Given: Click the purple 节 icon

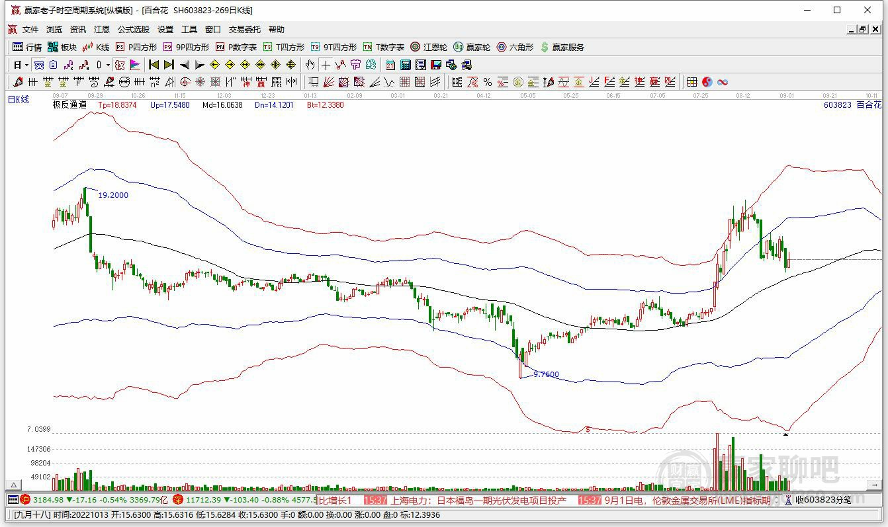Looking at the screenshot, I should [x=355, y=65].
